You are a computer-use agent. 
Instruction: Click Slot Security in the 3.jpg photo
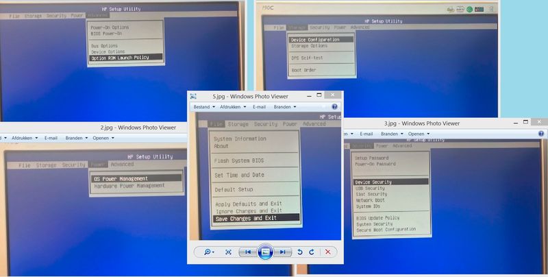click(371, 194)
